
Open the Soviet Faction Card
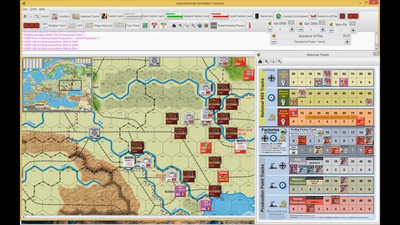(232, 16)
